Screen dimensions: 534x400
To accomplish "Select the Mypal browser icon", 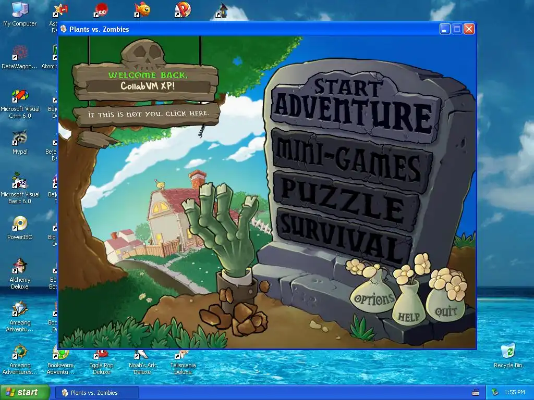I will click(x=20, y=142).
